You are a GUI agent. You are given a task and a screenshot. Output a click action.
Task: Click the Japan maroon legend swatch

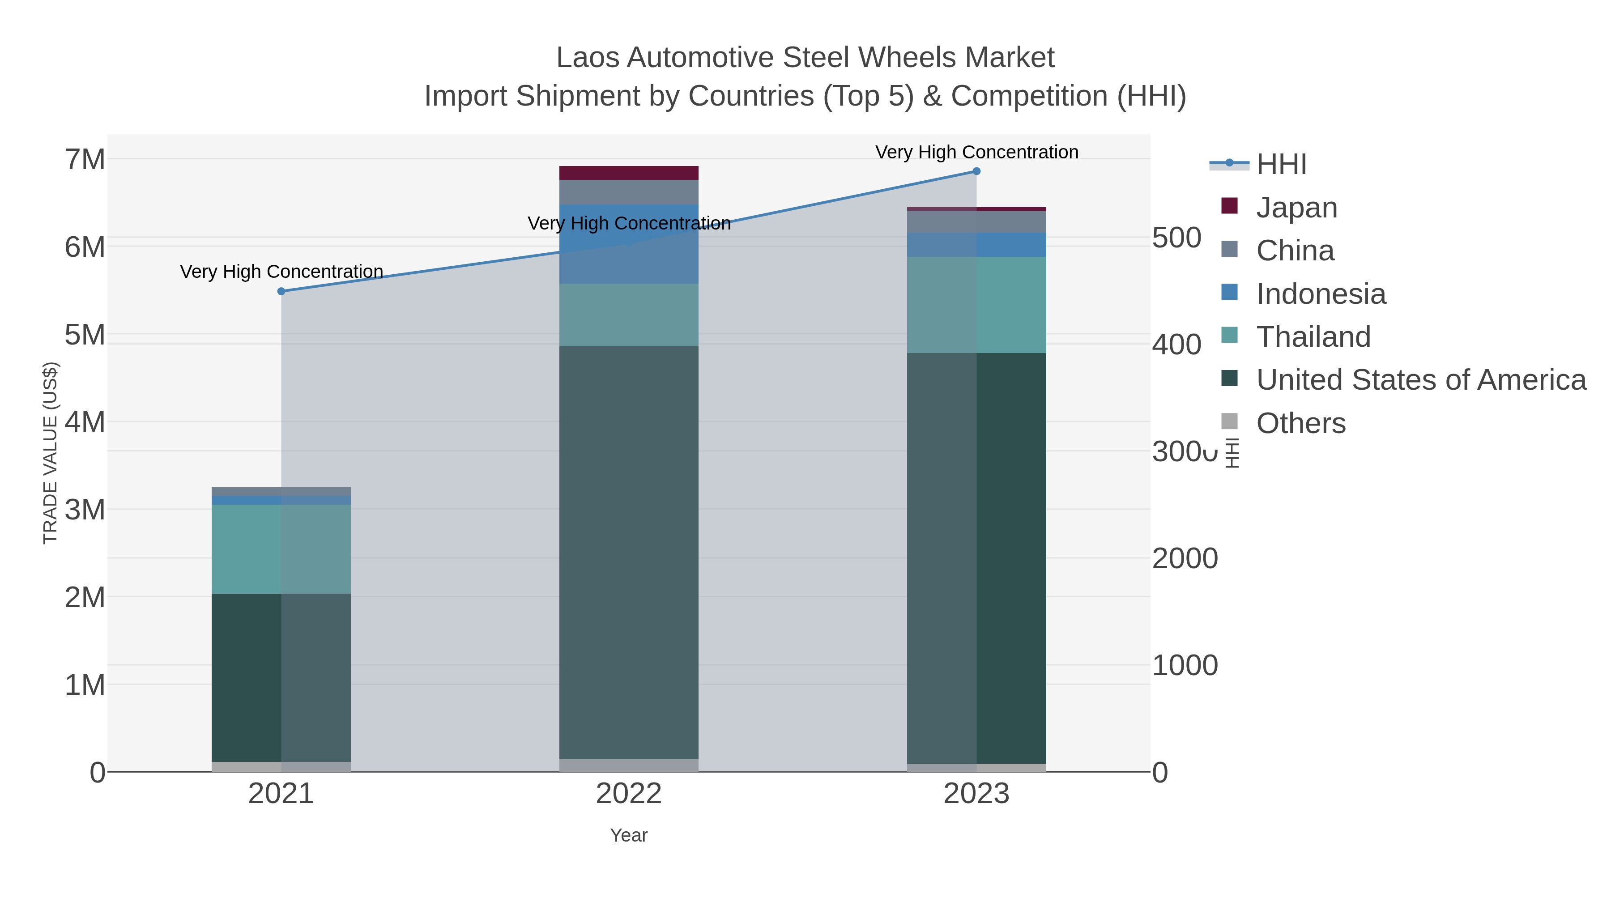pyautogui.click(x=1230, y=206)
